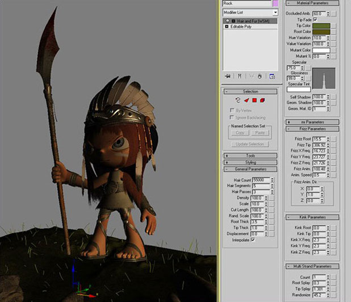
Task: Expand the Styling rollout
Action: click(x=250, y=162)
